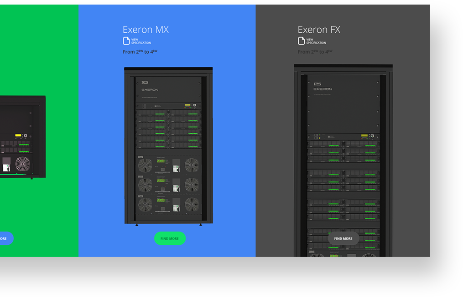Open View Specification text under Exeron MX

click(141, 41)
